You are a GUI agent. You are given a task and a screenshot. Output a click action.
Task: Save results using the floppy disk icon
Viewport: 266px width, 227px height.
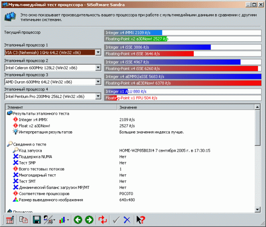[37, 220]
